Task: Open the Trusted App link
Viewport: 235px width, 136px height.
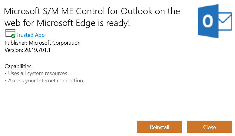Action: pyautogui.click(x=30, y=35)
